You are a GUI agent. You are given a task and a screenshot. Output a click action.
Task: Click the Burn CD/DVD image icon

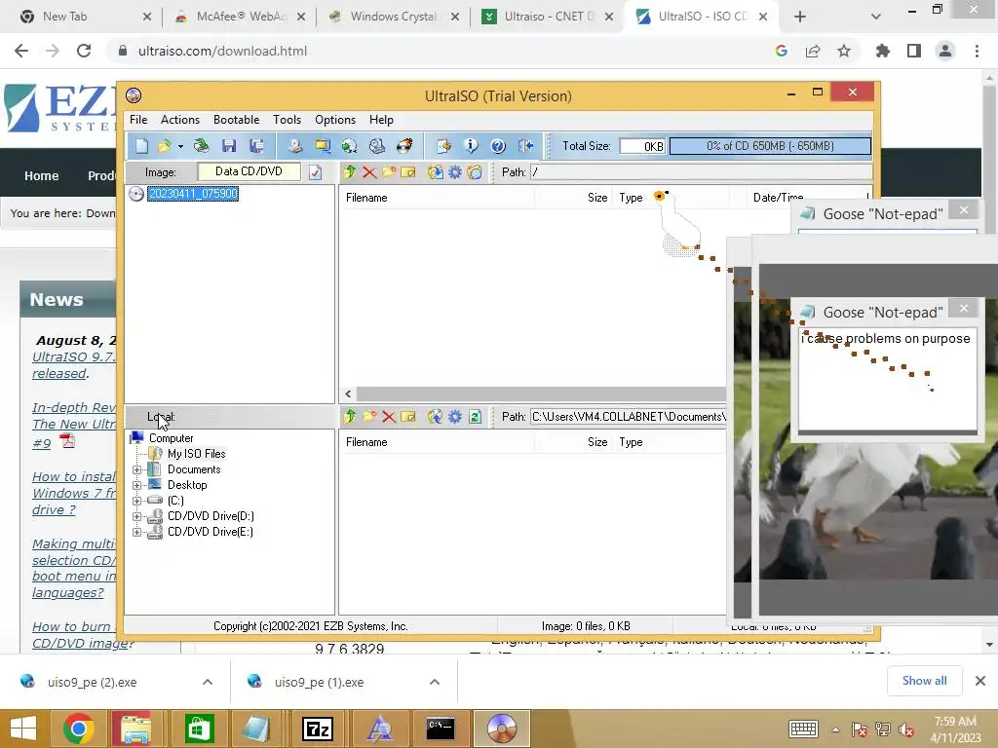pyautogui.click(x=404, y=146)
